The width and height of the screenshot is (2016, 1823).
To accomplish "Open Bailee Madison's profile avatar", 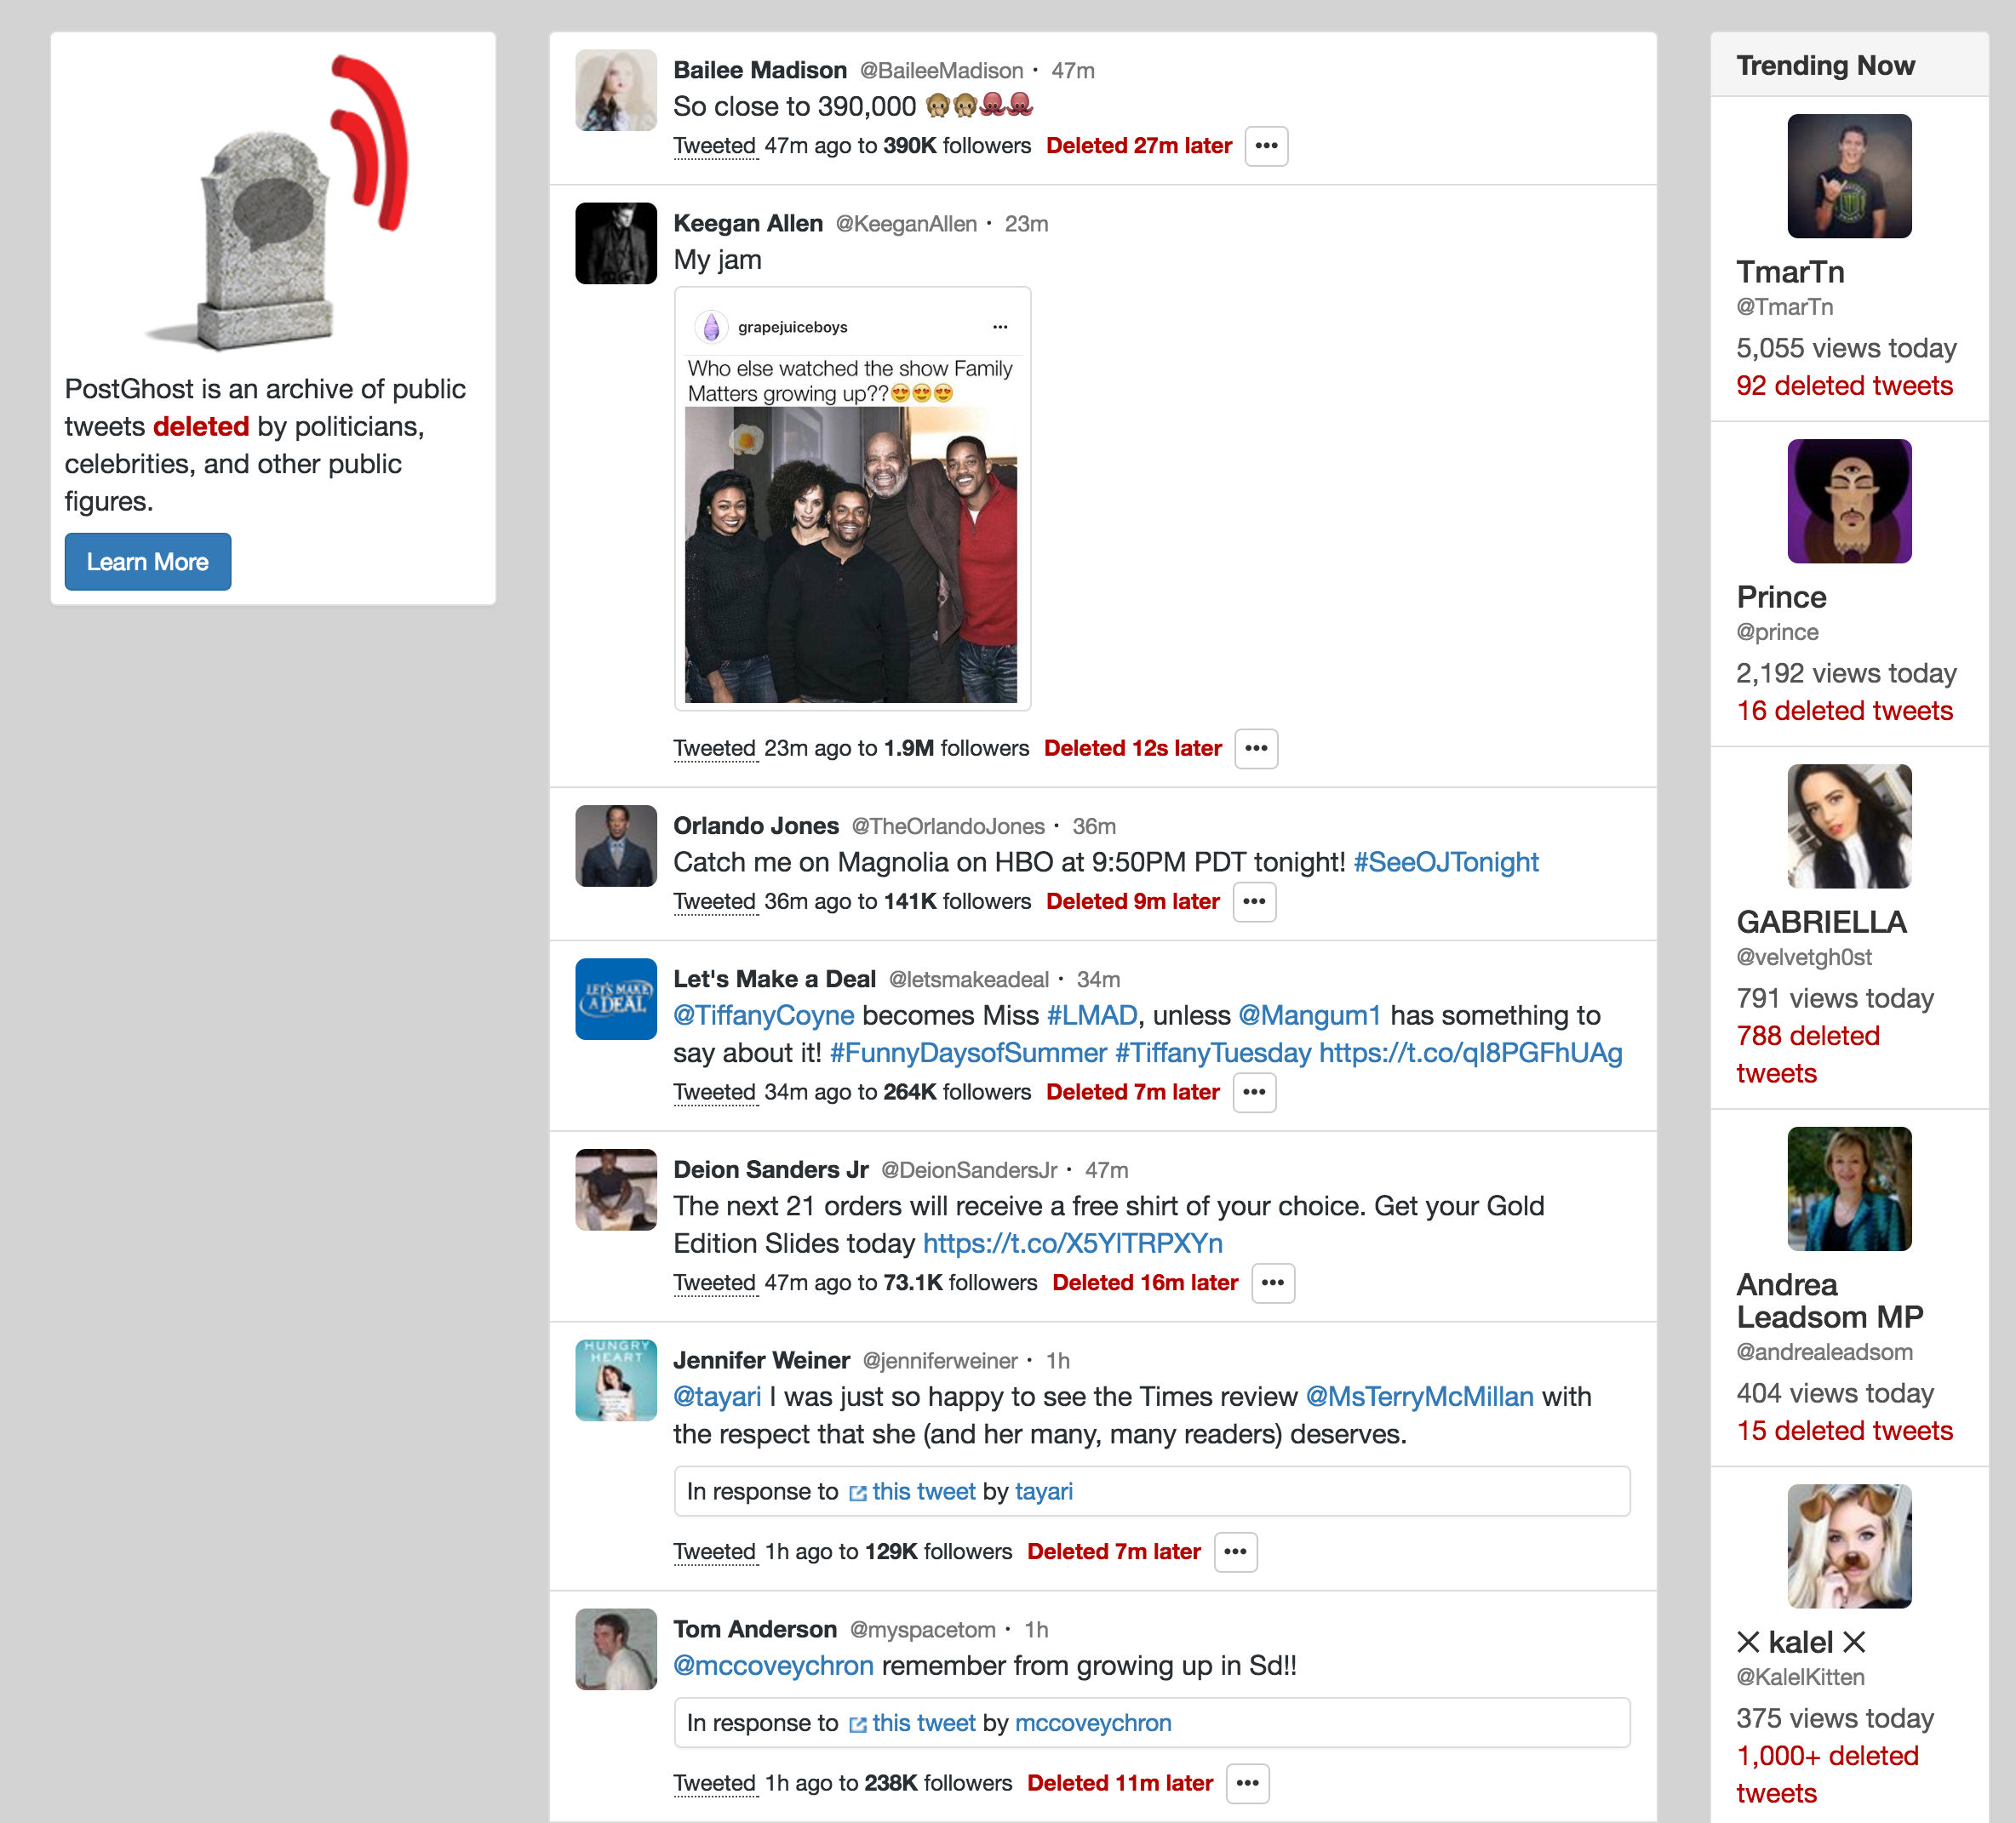I will [616, 90].
